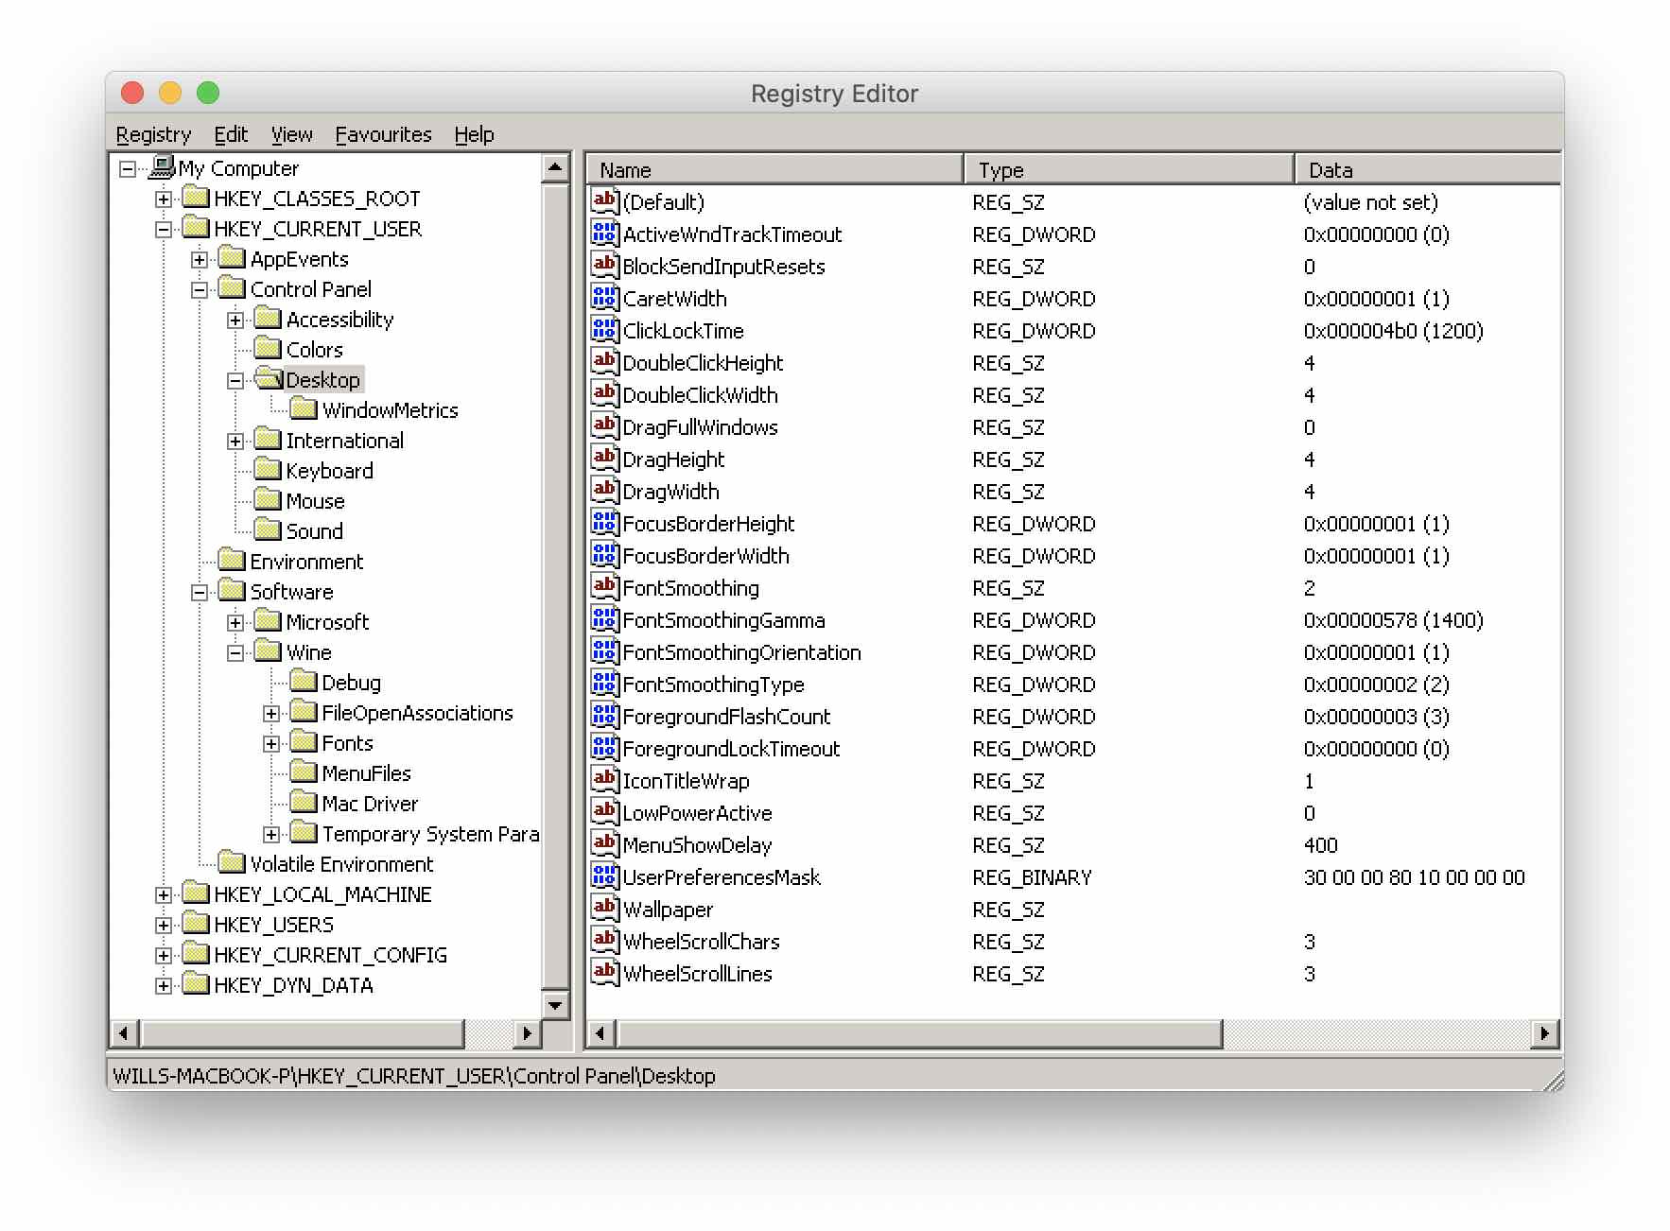Expand the Temporary System Para node
The width and height of the screenshot is (1670, 1231).
[x=271, y=834]
